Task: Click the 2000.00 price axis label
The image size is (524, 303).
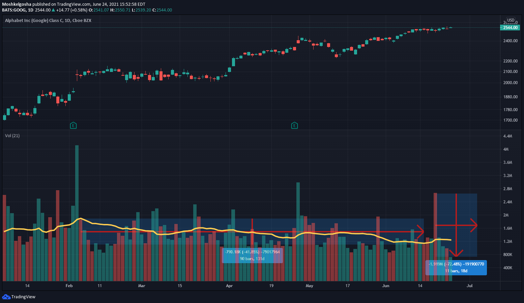Action: [x=510, y=83]
